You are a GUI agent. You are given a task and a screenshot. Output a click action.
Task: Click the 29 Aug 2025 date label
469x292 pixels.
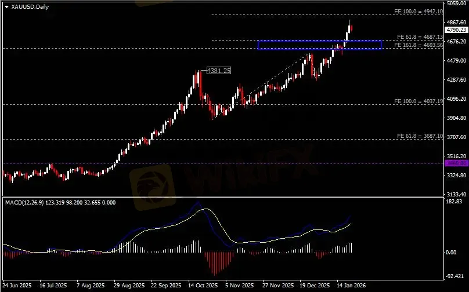click(x=129, y=286)
